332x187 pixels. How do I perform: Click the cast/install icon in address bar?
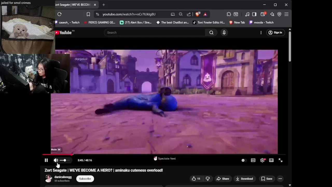173,14
